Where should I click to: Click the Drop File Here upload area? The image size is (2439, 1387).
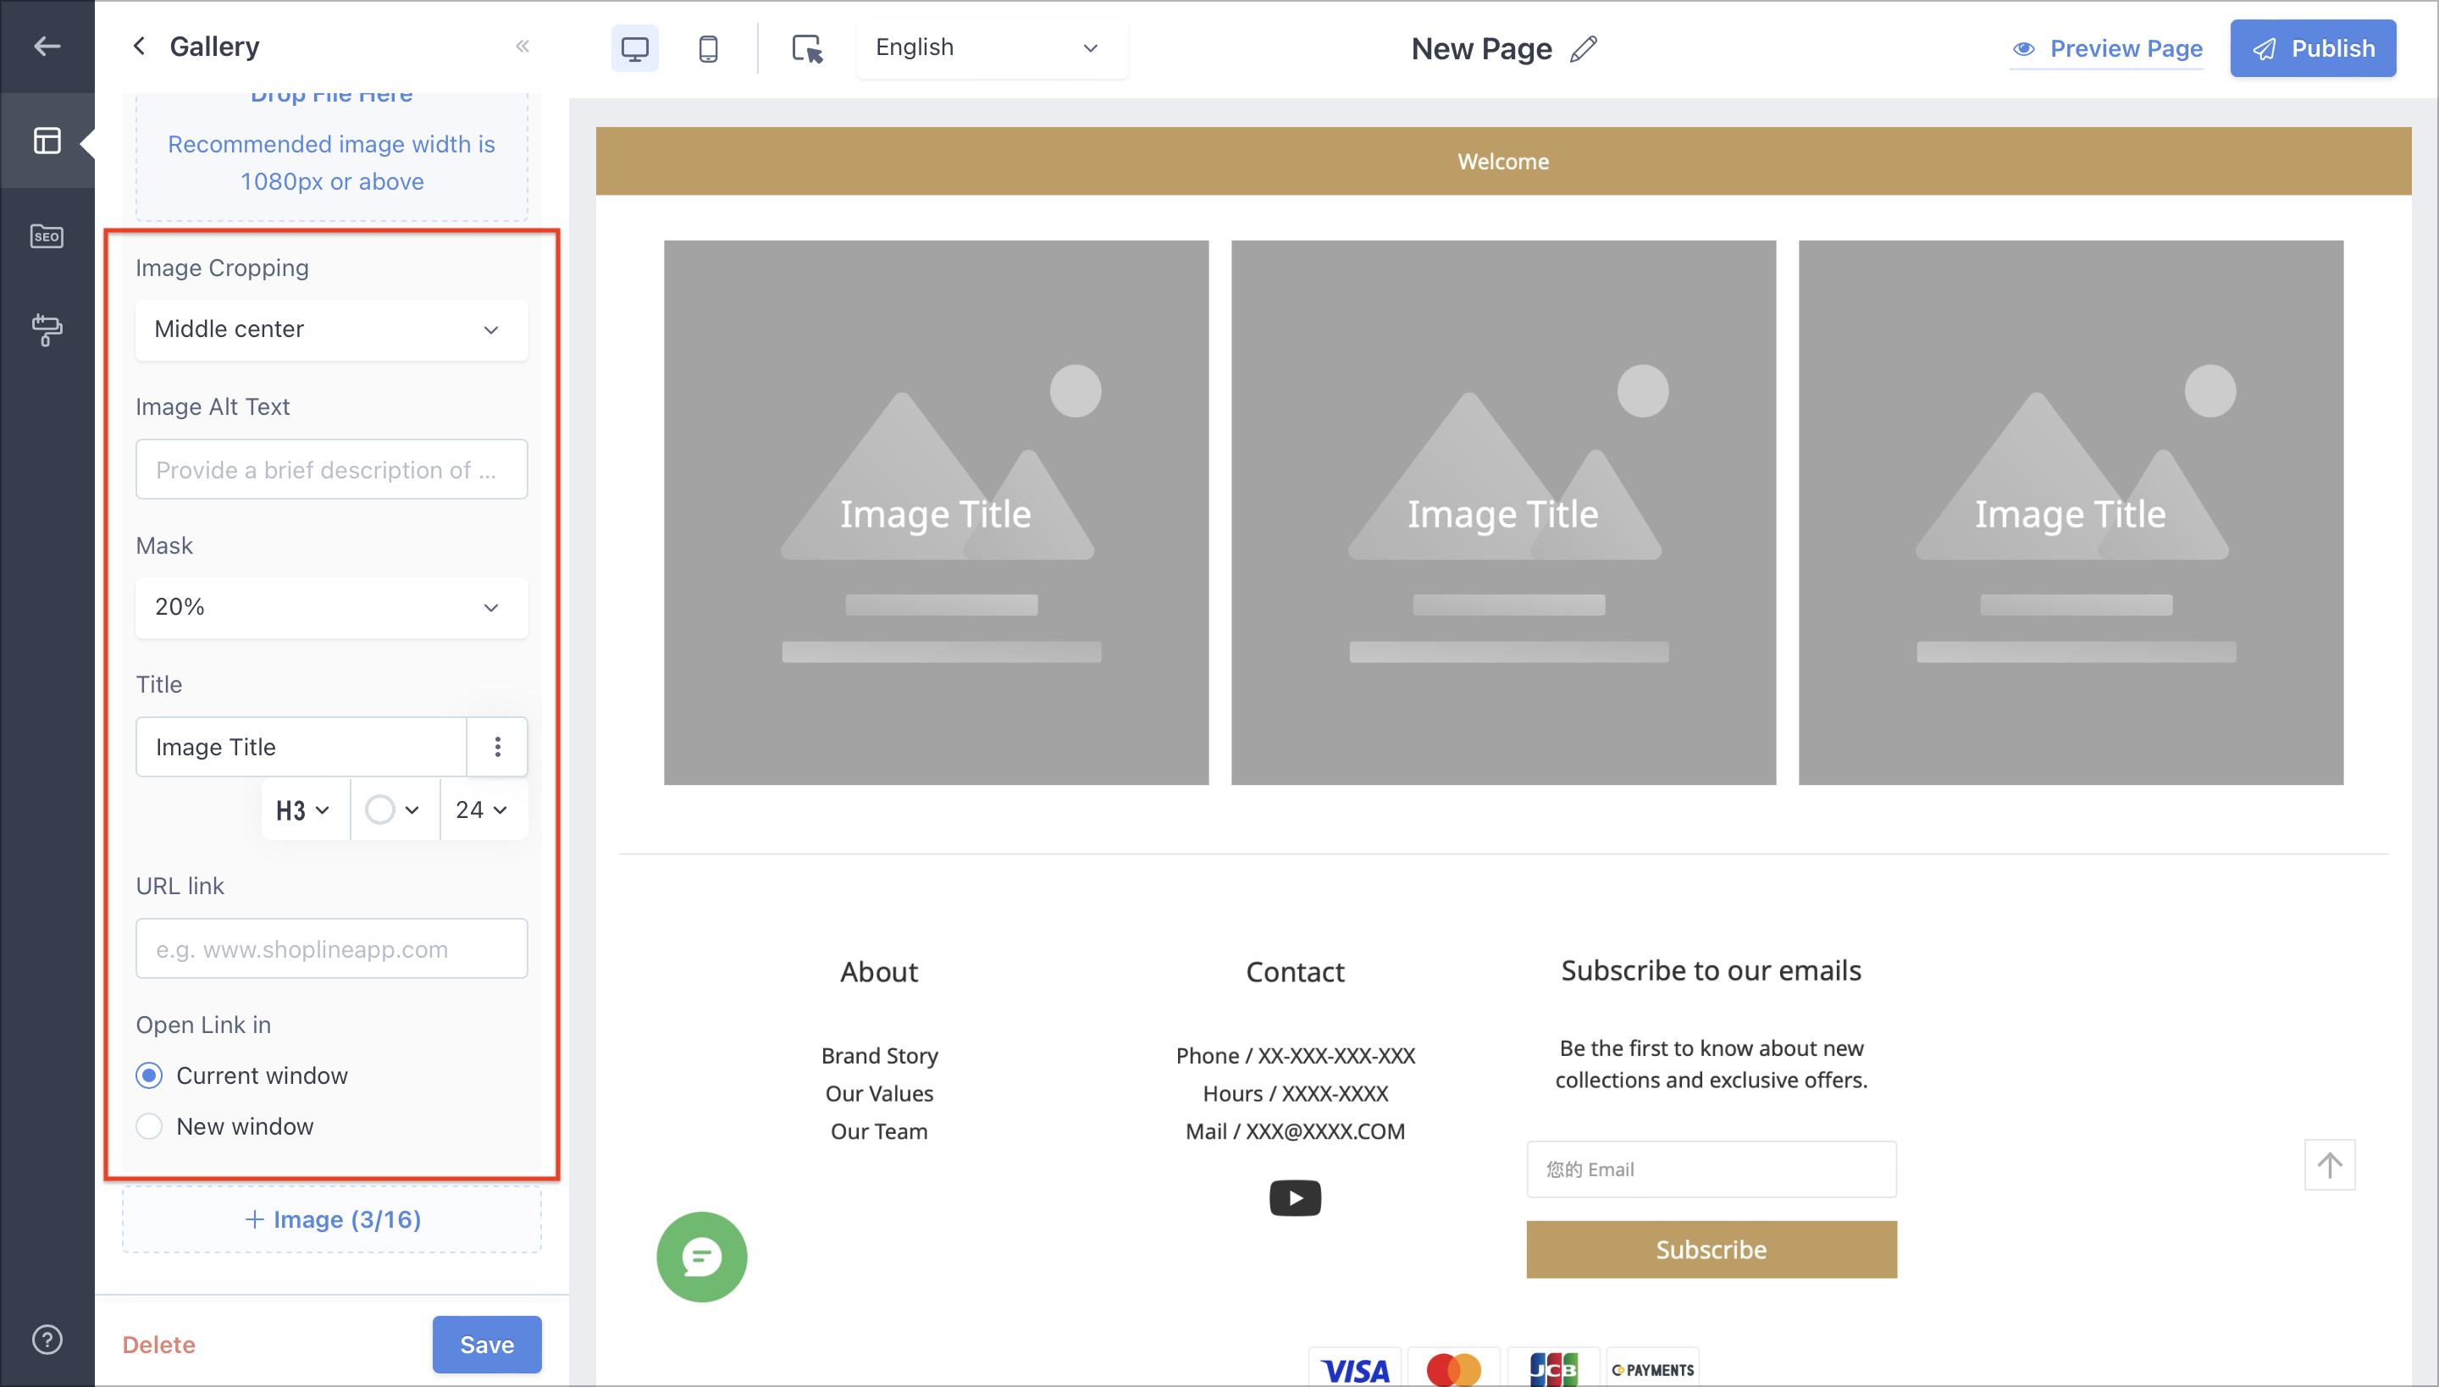click(332, 157)
